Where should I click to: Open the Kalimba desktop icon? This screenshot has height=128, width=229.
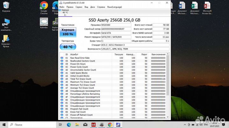click(44, 23)
